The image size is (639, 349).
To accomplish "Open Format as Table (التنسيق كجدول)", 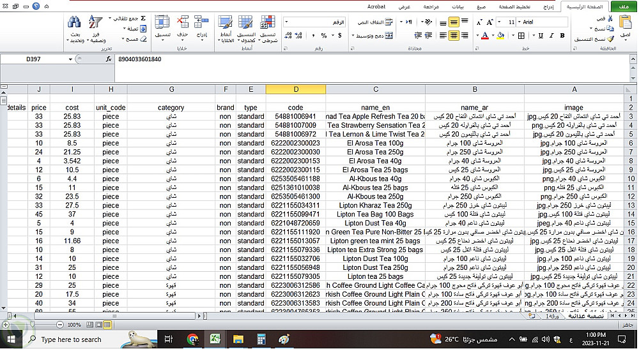I will coord(246,29).
